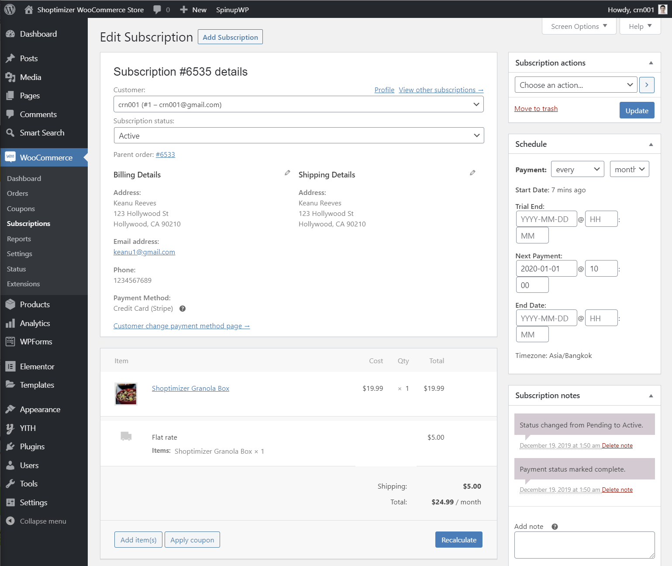Click Move to trash link

(536, 108)
